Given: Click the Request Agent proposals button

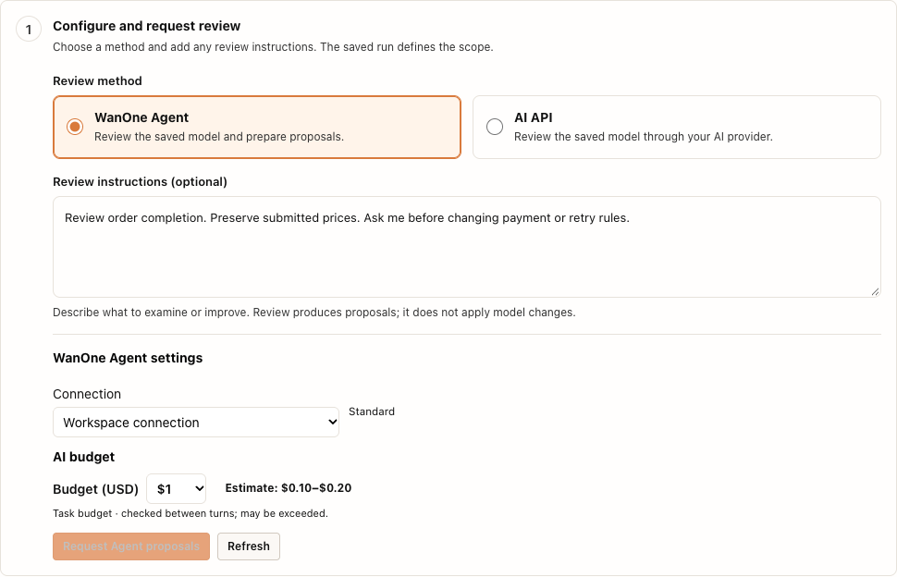Looking at the screenshot, I should pos(131,546).
